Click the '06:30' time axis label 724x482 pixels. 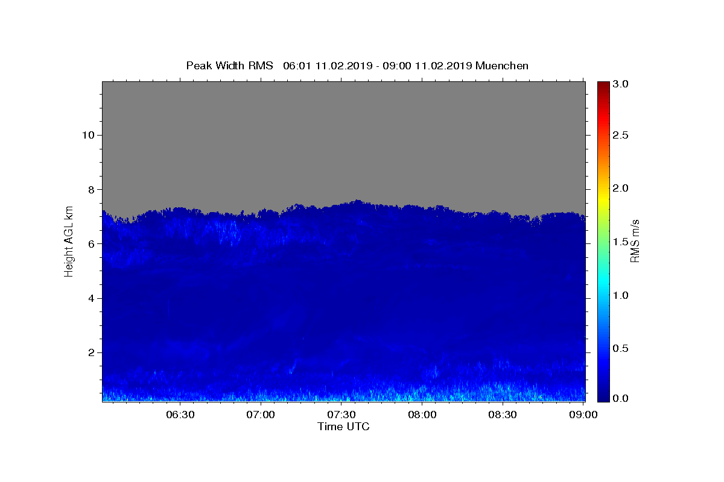pyautogui.click(x=180, y=415)
